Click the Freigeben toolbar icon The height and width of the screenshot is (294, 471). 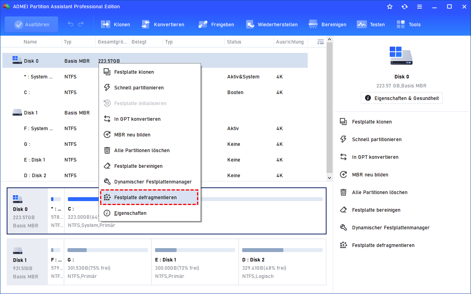(x=203, y=24)
